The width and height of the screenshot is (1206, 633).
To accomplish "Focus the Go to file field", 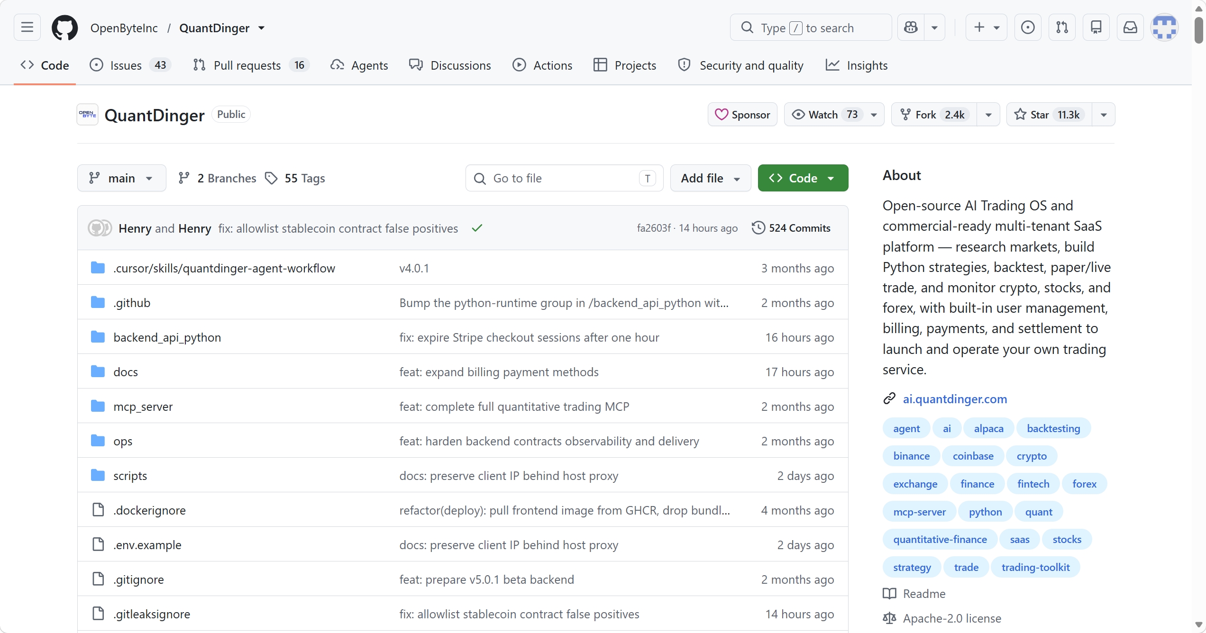I will point(564,178).
